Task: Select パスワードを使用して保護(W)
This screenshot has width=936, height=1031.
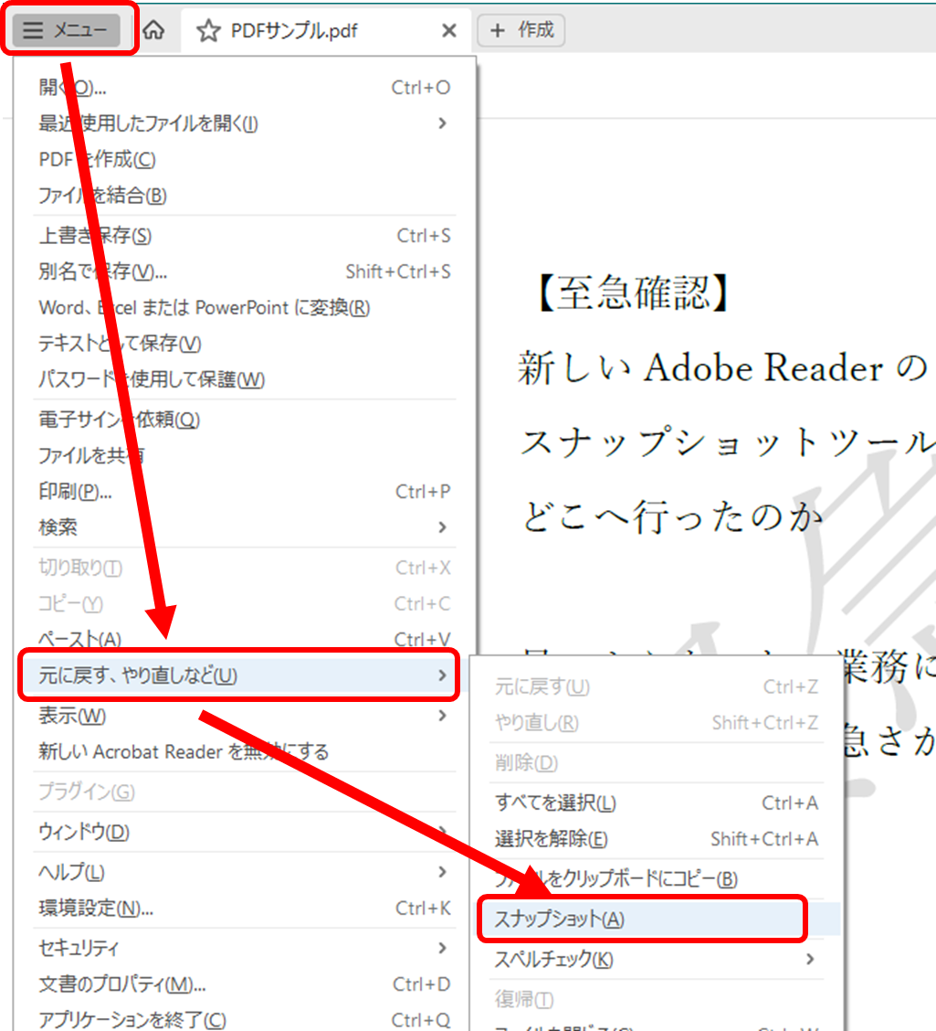Action: [245, 379]
